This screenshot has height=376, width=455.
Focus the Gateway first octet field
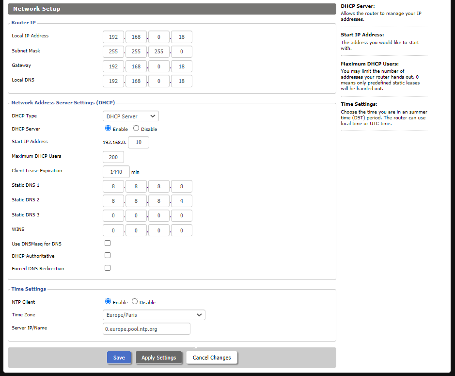(113, 66)
